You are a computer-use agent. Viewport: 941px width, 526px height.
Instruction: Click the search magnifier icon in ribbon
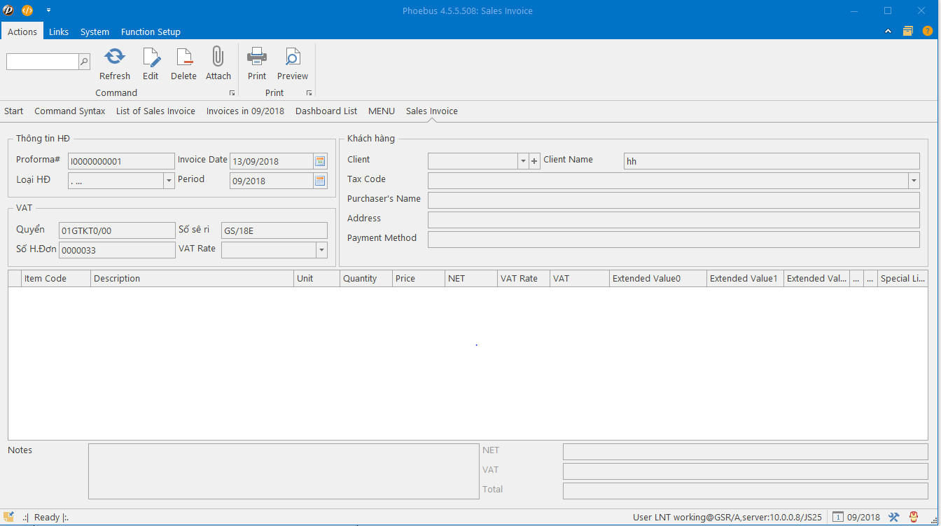pyautogui.click(x=85, y=62)
